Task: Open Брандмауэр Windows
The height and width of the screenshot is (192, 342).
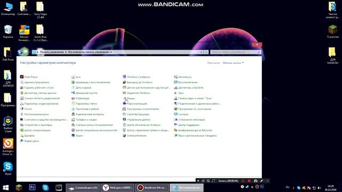Action: 137,82
